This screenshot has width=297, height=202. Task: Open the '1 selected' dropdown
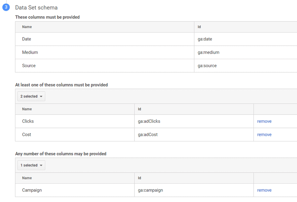pos(31,165)
